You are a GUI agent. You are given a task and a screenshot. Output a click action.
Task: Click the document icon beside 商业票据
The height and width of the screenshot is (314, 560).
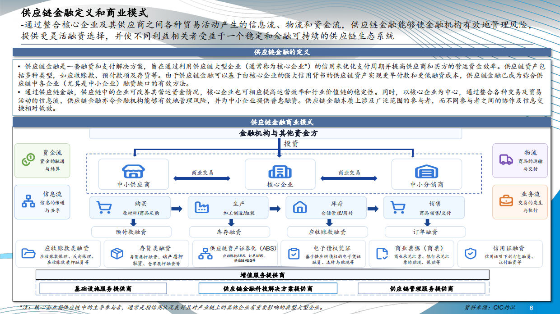(382, 253)
